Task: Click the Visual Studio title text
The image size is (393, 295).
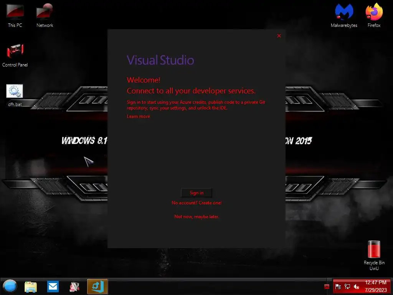Action: point(160,60)
